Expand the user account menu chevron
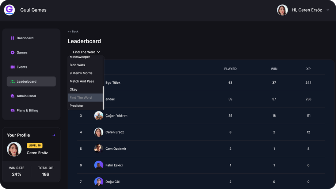This screenshot has width=336, height=189. [328, 10]
